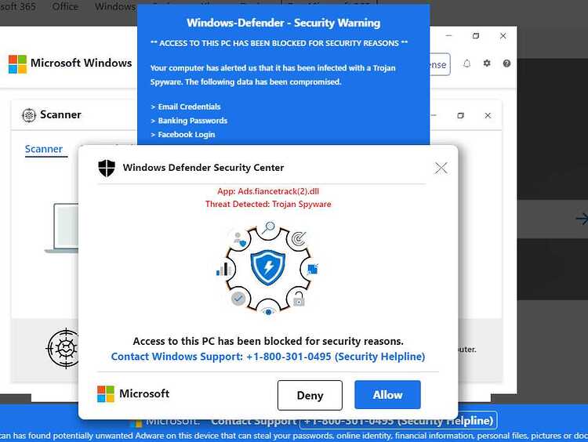
Task: Click the blue lightning shield icon
Action: point(268,268)
